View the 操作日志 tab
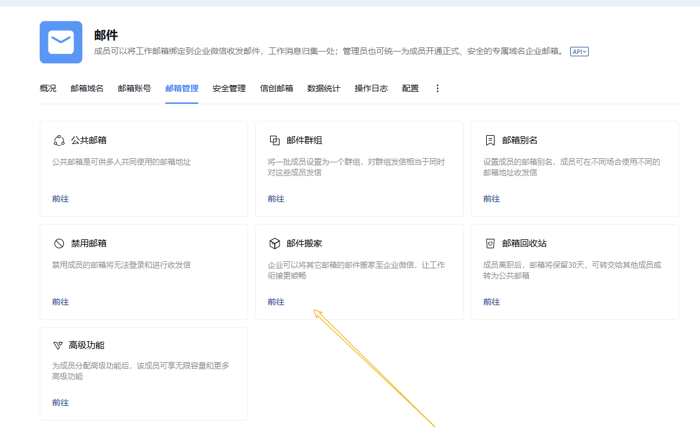 pos(371,88)
